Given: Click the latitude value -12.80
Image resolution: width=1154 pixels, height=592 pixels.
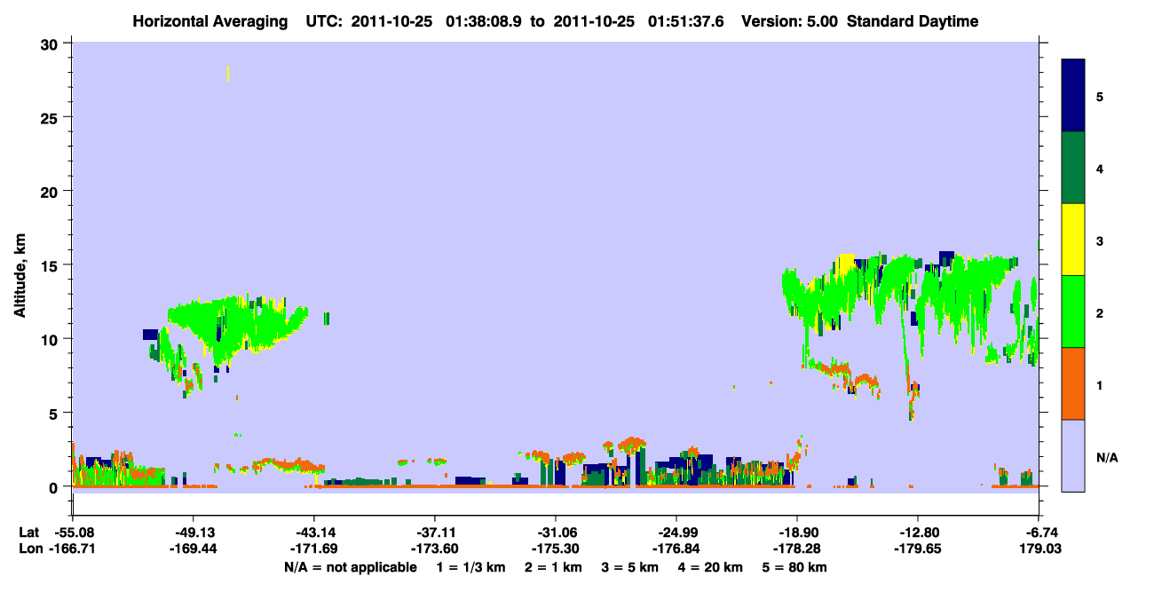Looking at the screenshot, I should pyautogui.click(x=918, y=533).
